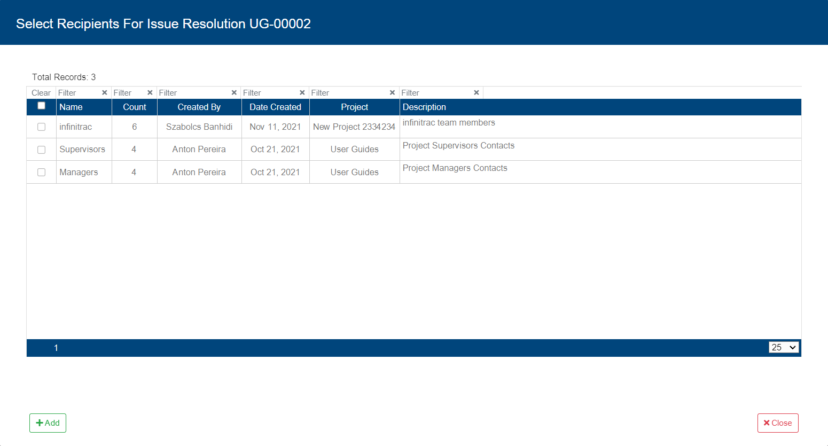
Task: Focus the Name filter input field
Action: click(x=79, y=93)
